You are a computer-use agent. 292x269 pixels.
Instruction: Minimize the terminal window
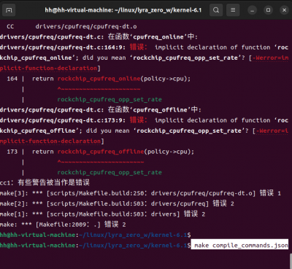point(252,10)
